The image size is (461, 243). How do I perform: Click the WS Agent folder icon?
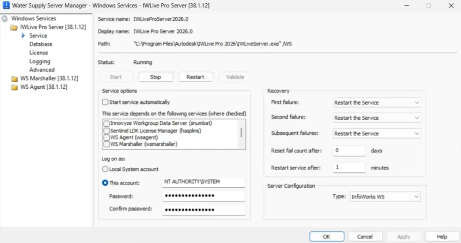click(x=14, y=87)
